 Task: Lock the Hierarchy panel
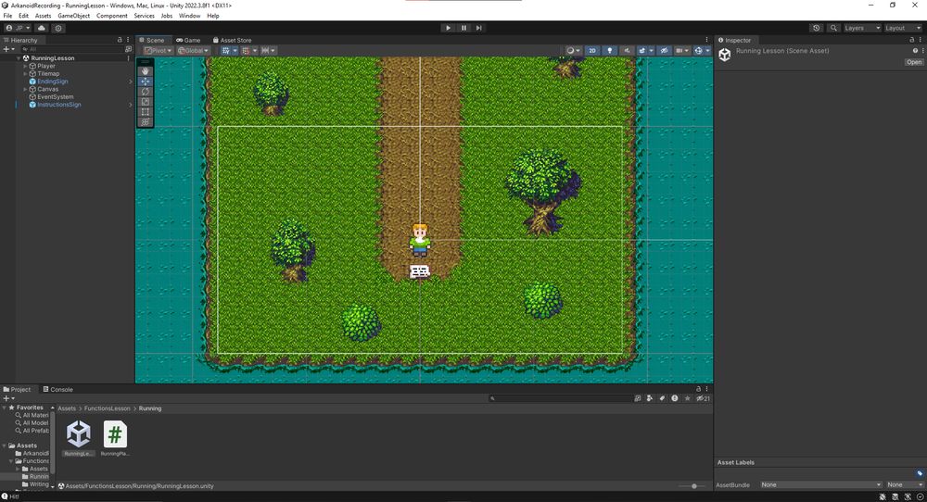pyautogui.click(x=120, y=40)
